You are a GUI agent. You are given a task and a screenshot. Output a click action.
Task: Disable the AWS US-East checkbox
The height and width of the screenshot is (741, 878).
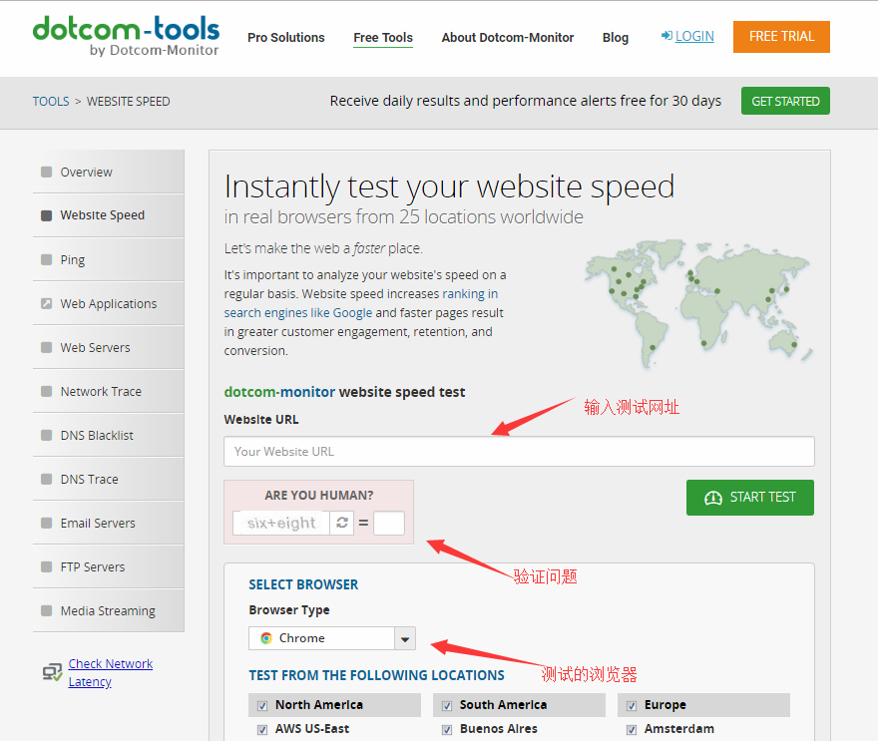click(x=262, y=729)
